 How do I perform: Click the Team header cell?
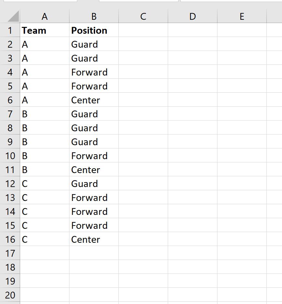click(45, 30)
